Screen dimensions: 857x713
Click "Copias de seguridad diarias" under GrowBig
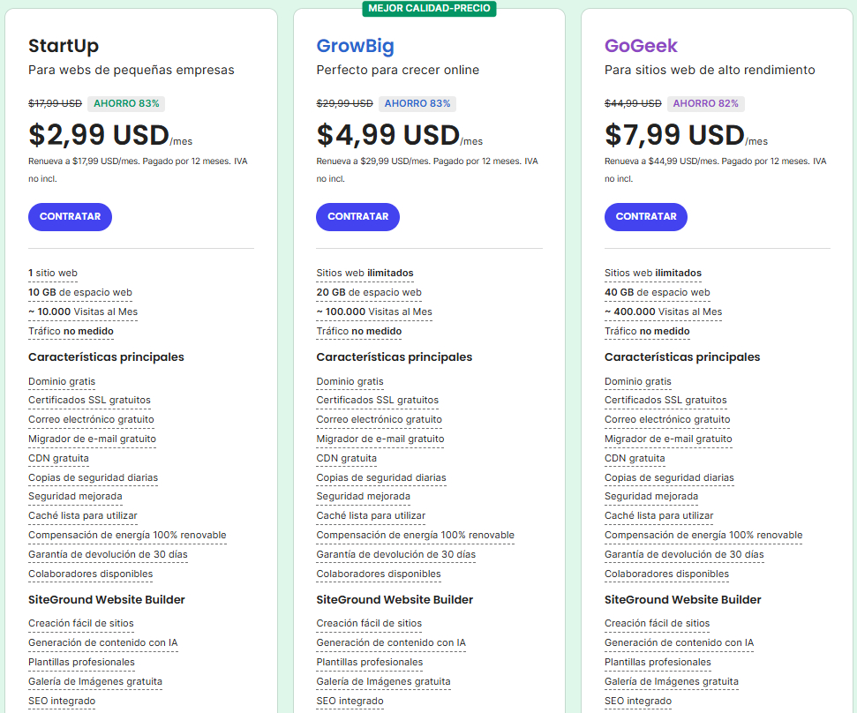381,477
